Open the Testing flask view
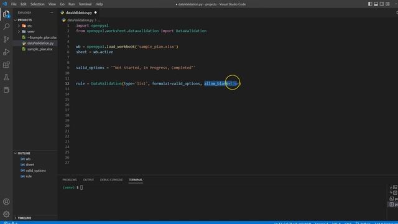This screenshot has height=224, width=398. pyautogui.click(x=6, y=77)
